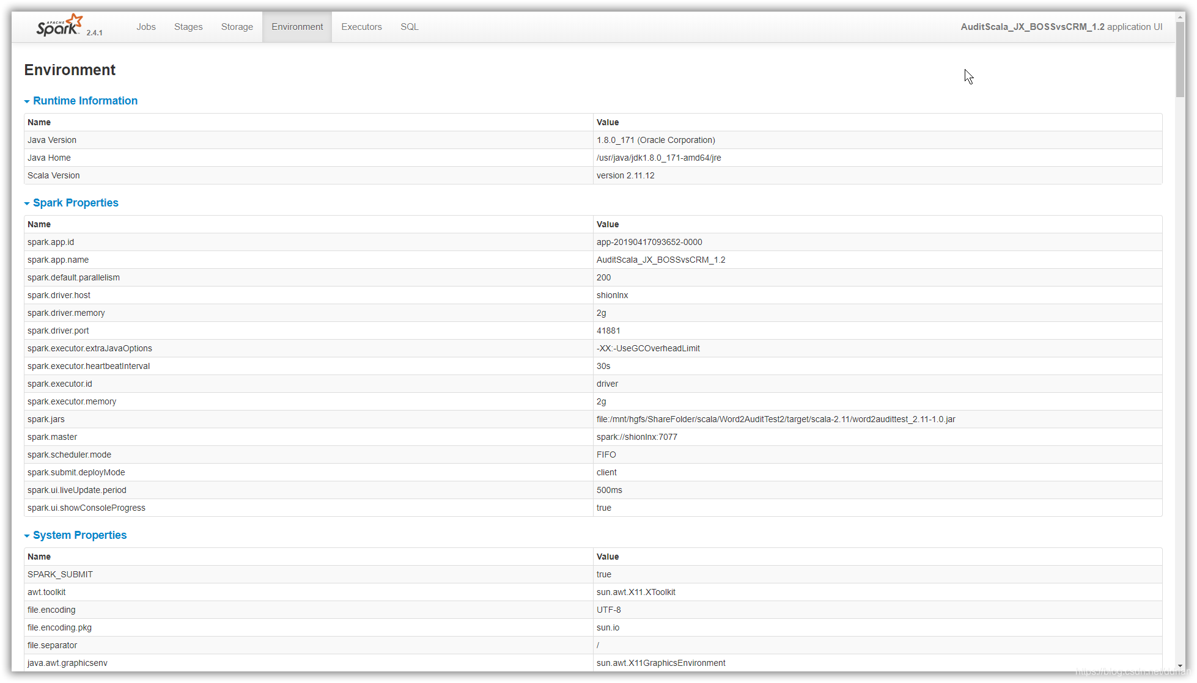
Task: Select the spark.jars file path value
Action: (x=776, y=419)
